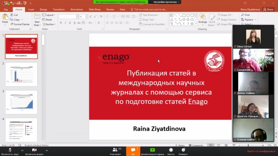Open font name combo box arrow
This screenshot has height=156, width=278.
tap(77, 17)
